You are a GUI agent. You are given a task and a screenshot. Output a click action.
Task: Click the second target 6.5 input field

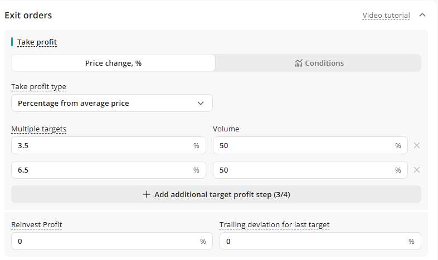103,170
